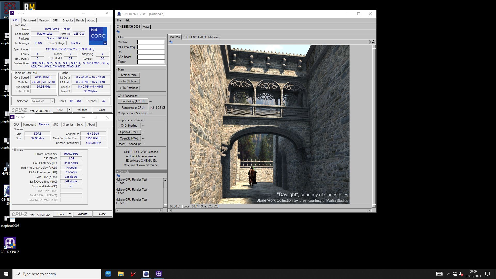Open the Help menu in Cinebench

pyautogui.click(x=127, y=20)
